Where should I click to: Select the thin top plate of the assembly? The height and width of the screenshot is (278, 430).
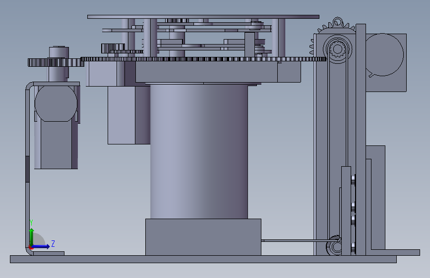pyautogui.click(x=203, y=17)
